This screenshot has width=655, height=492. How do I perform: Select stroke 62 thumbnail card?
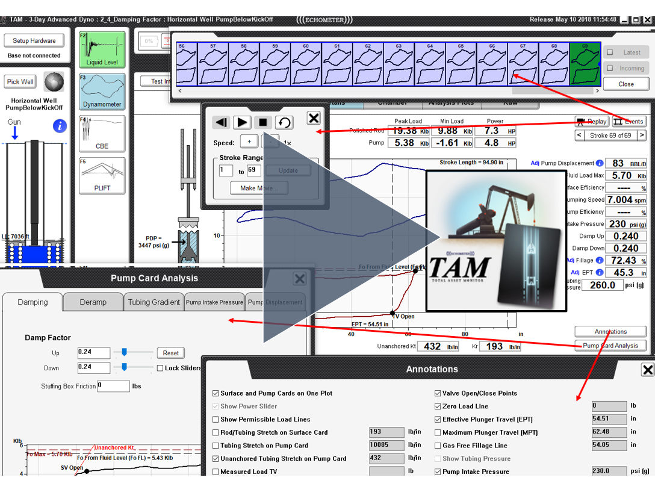(x=368, y=63)
